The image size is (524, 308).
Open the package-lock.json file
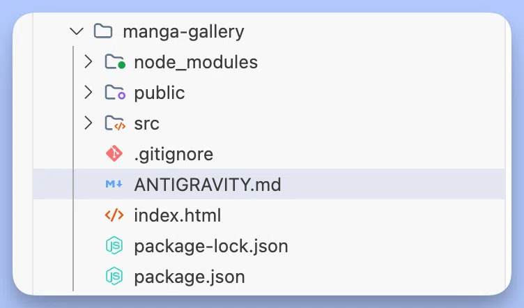click(211, 247)
